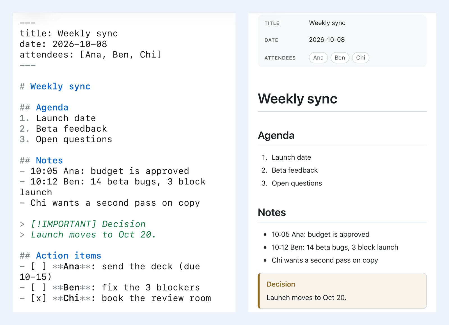
Task: Click the 'ATTENDEES' label in the preview metadata
Action: (280, 58)
